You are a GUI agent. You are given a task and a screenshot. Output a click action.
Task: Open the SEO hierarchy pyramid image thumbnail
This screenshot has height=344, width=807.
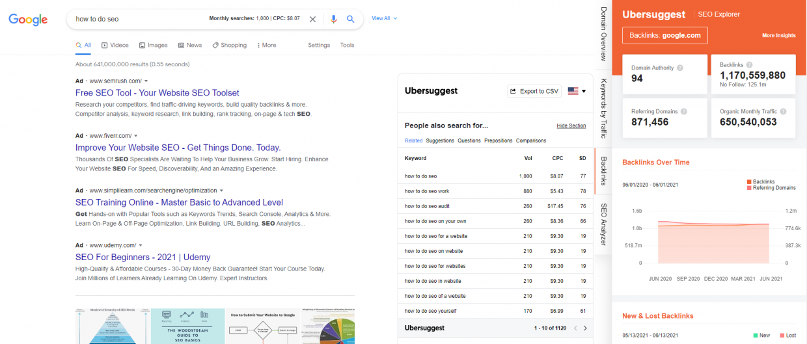coord(112,326)
